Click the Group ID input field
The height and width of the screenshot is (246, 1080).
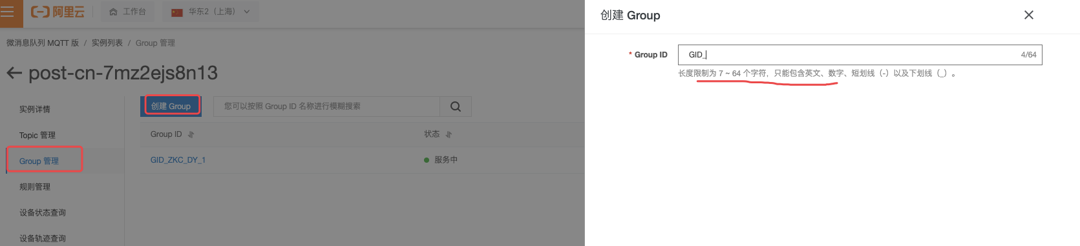click(x=860, y=55)
